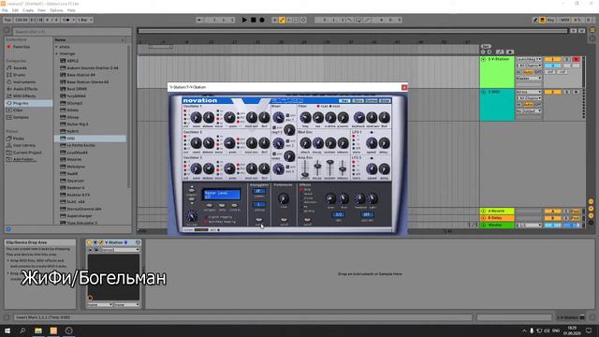Toggle the Draw Mode pencil icon

coord(535,20)
